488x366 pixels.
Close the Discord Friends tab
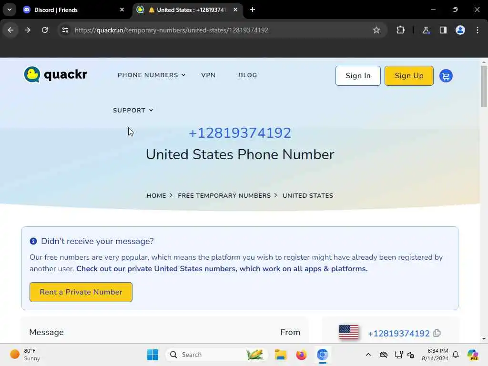(122, 10)
